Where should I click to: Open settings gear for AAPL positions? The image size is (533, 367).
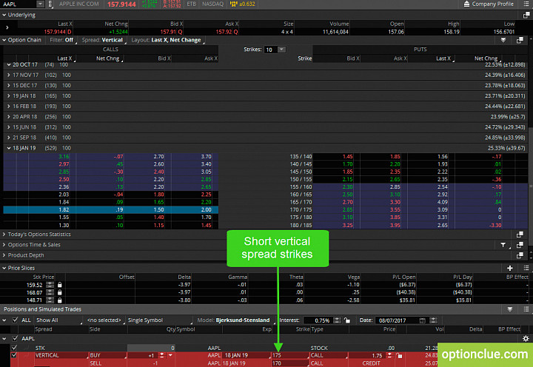526,338
